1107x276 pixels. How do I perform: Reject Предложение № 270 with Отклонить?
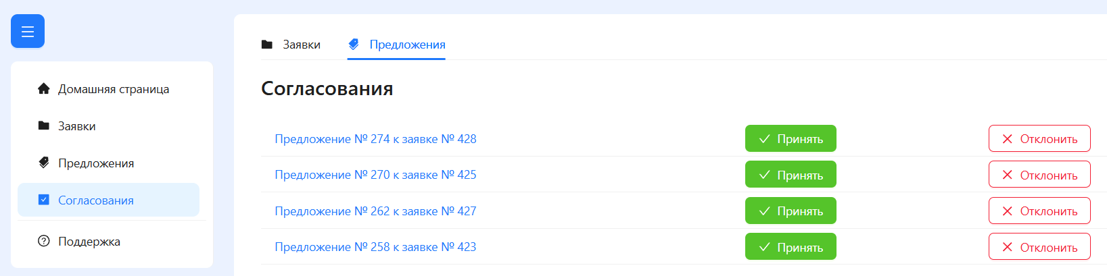point(1039,174)
